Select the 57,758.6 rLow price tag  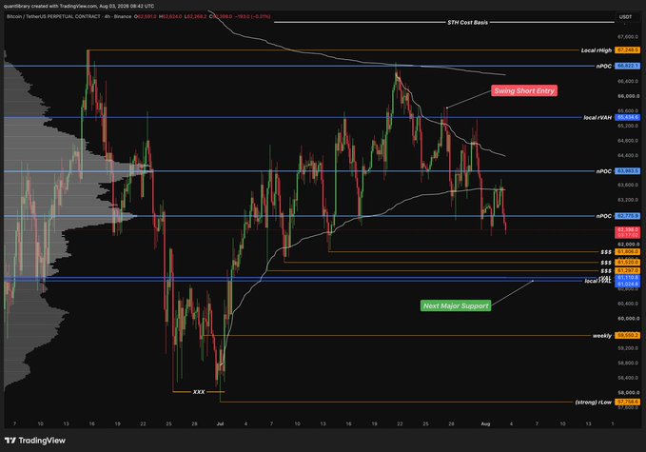coord(627,402)
